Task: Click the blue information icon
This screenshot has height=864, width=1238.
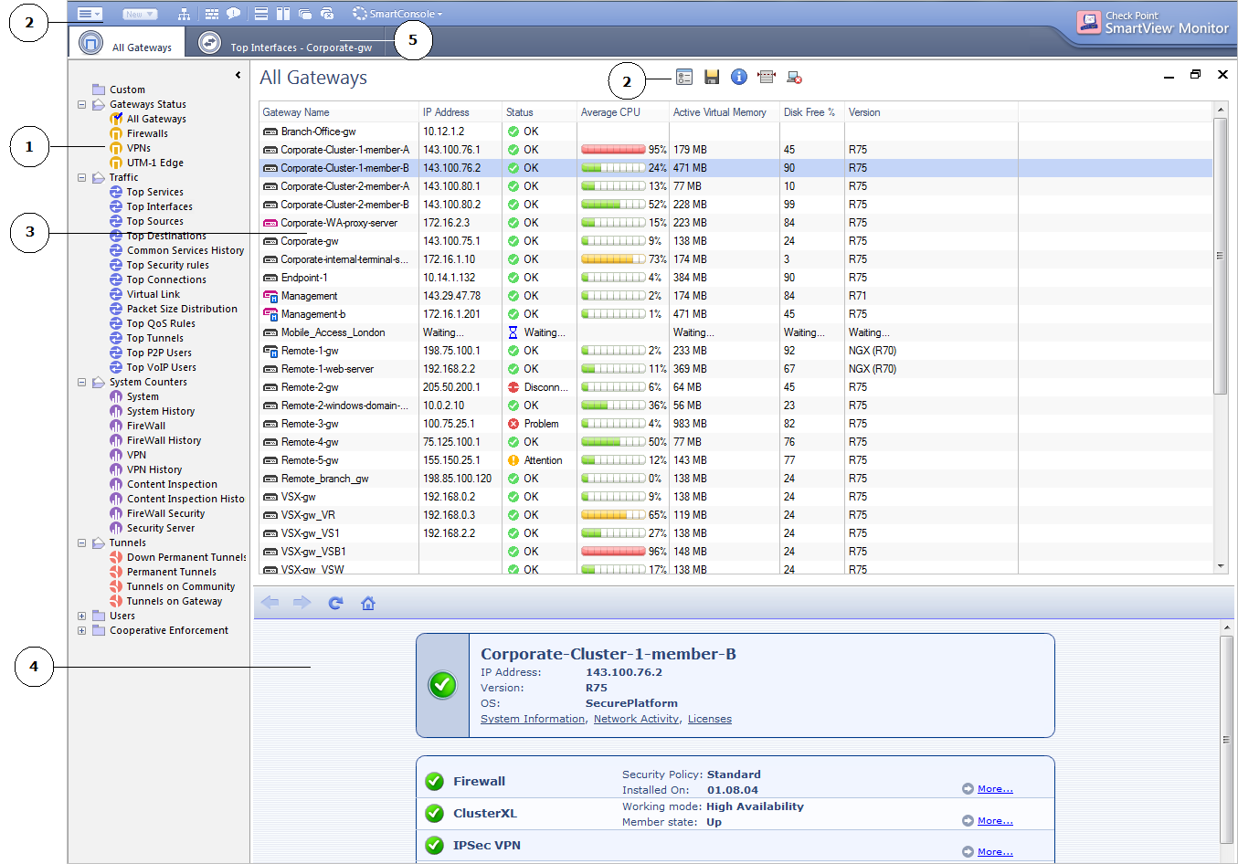Action: point(739,78)
